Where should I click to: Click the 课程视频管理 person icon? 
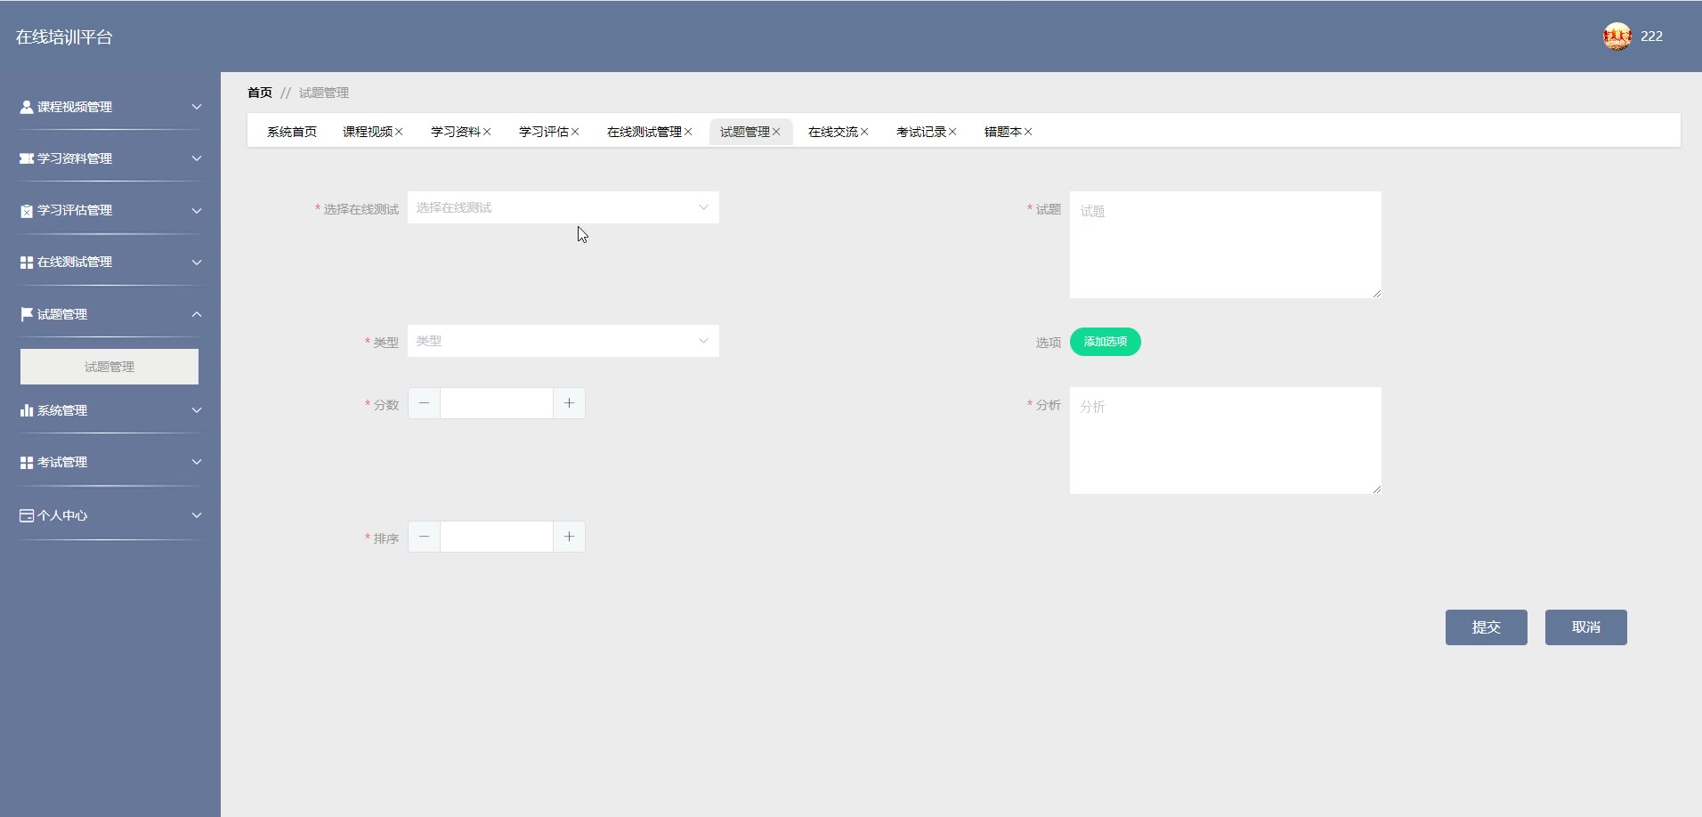pos(27,107)
